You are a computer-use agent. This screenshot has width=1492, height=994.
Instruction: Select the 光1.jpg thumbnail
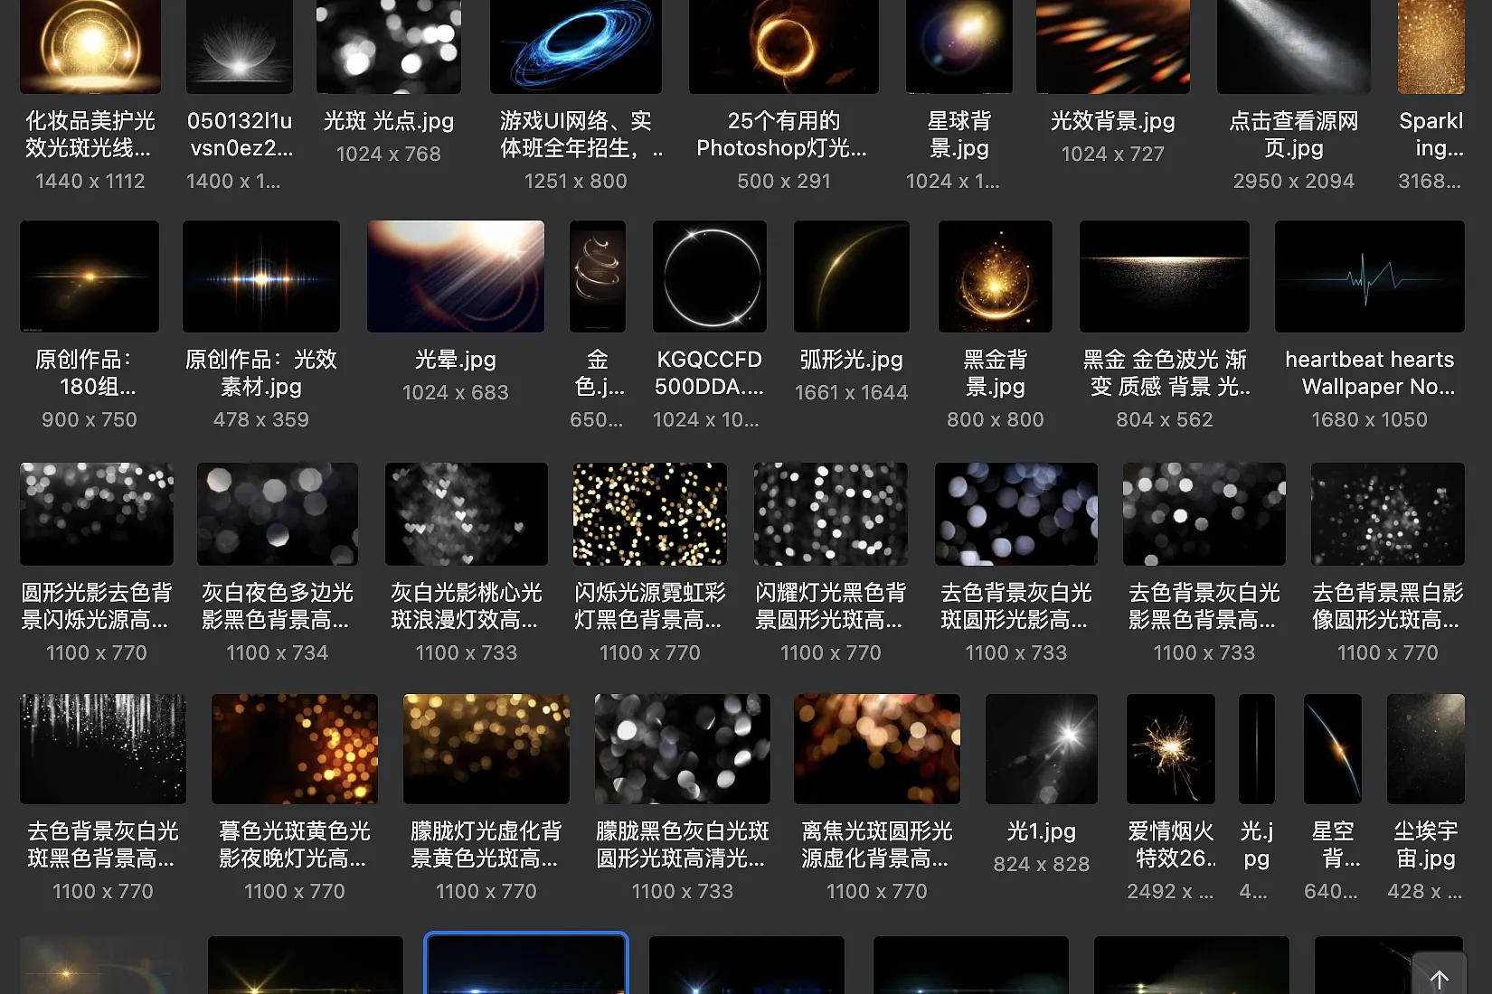(x=1042, y=749)
